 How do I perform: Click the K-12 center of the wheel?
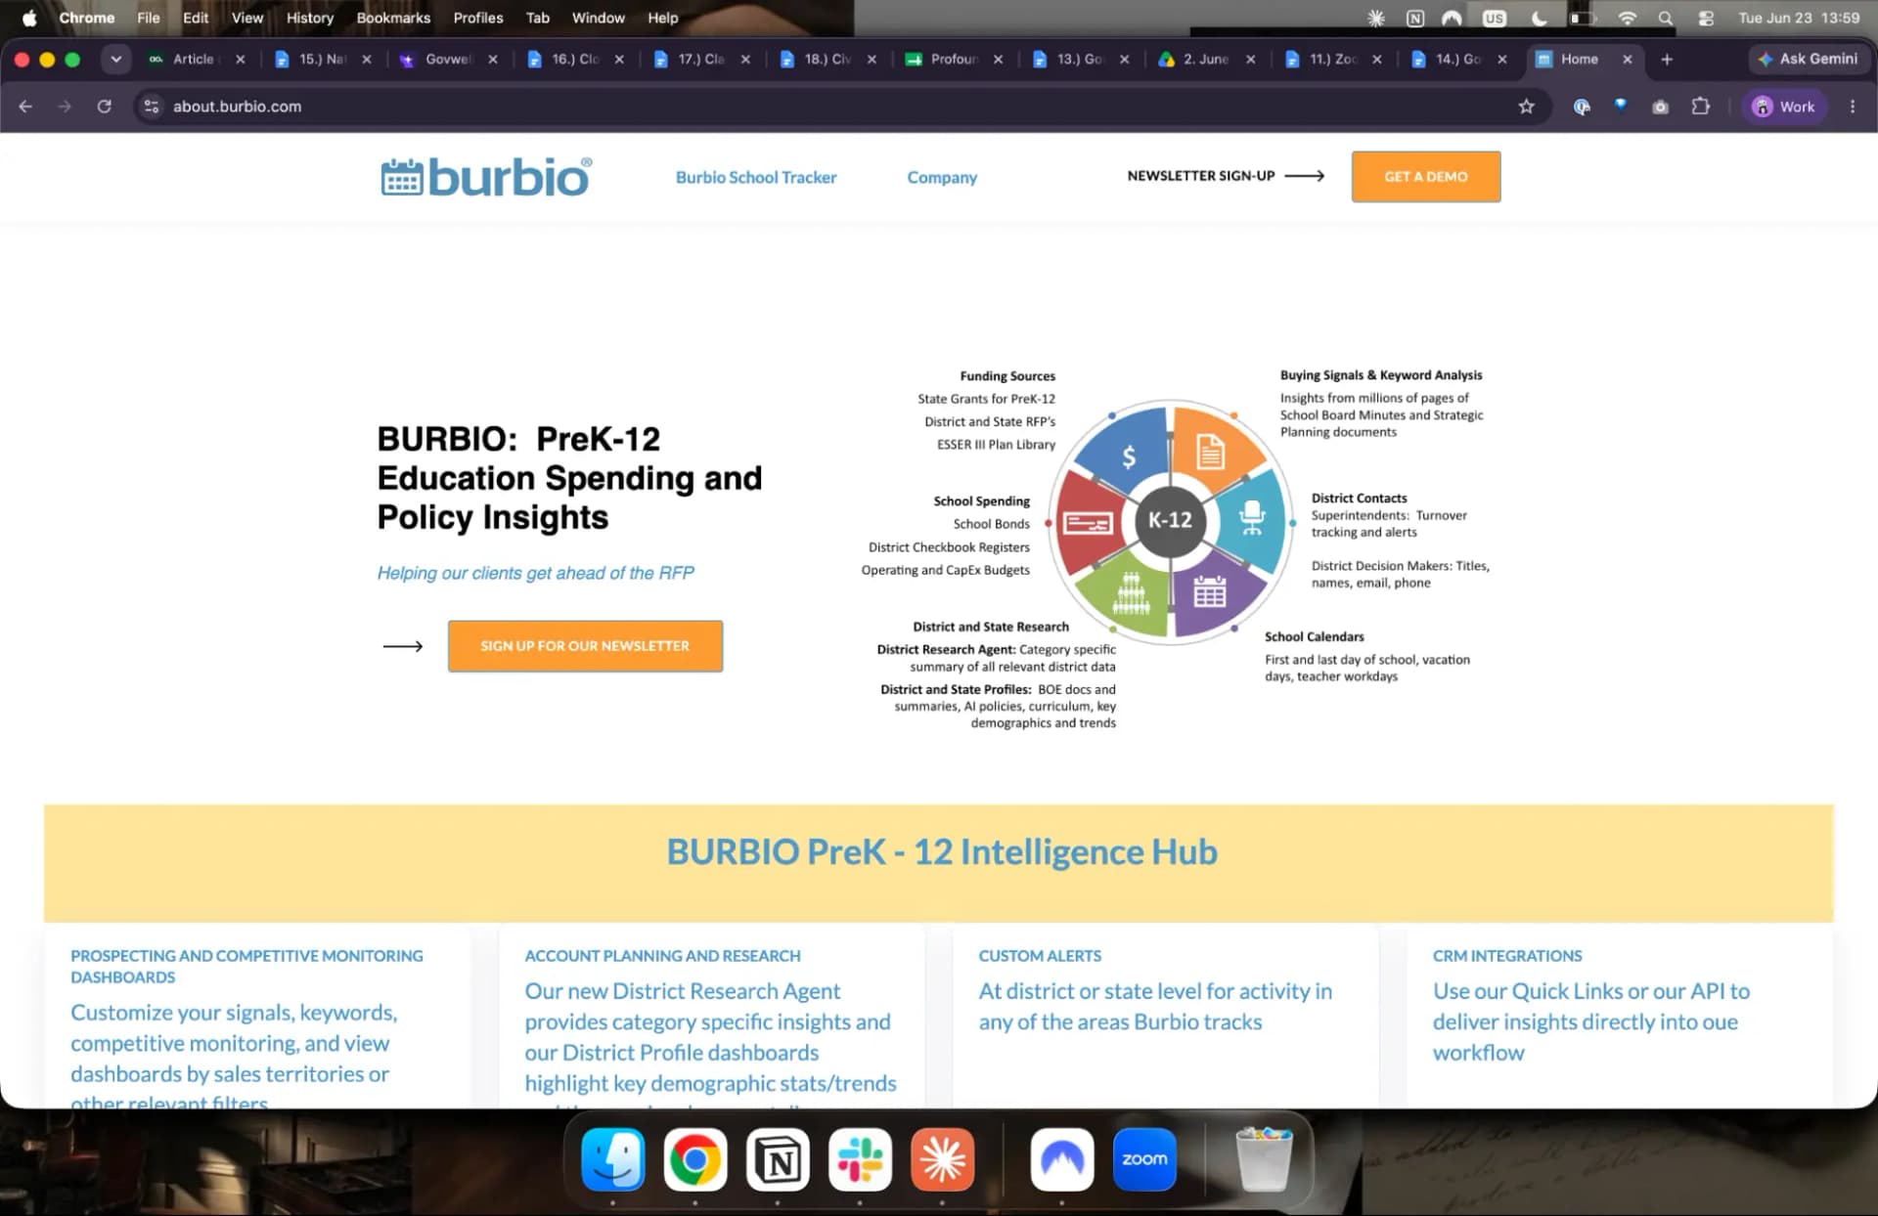pyautogui.click(x=1170, y=520)
